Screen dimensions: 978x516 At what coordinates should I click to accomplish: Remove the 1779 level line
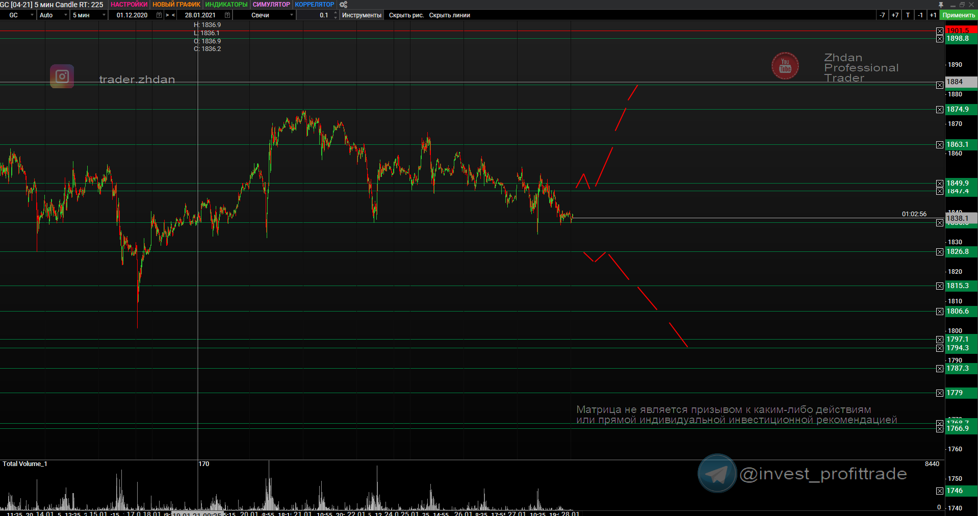[x=940, y=393]
